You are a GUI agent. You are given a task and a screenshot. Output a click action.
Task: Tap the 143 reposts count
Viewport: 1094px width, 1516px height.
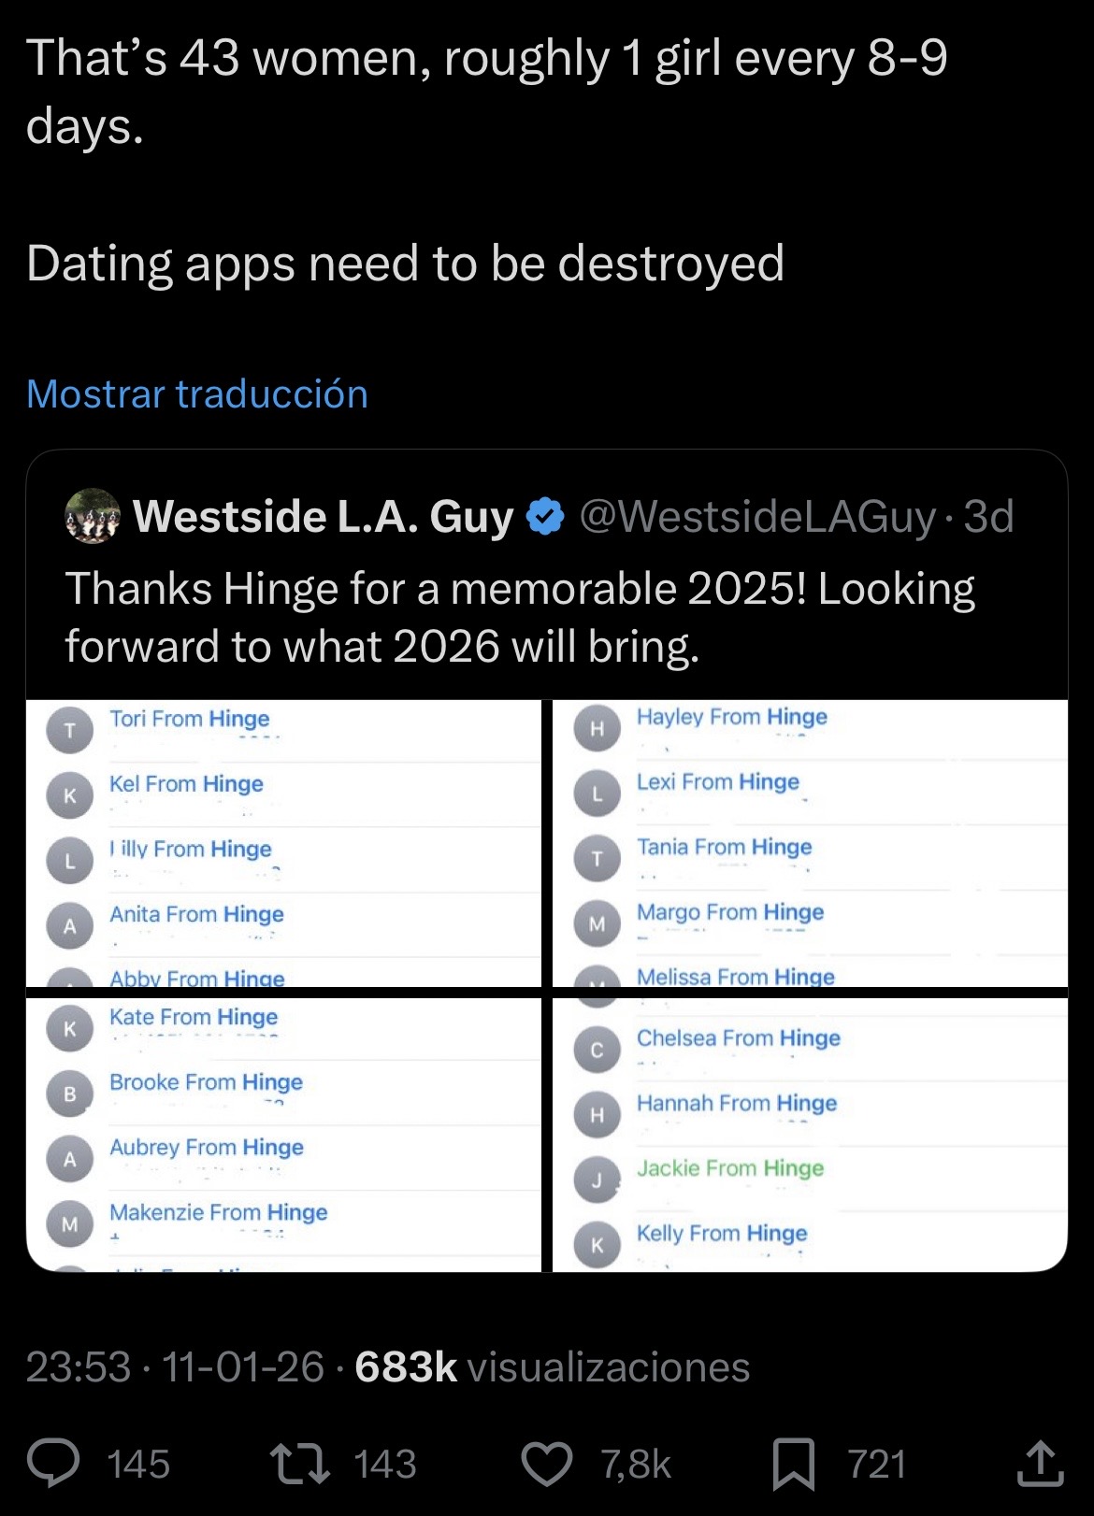pos(385,1464)
